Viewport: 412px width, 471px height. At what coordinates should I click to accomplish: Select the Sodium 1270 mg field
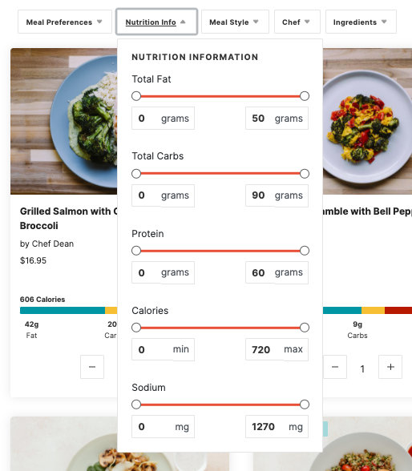click(x=277, y=426)
